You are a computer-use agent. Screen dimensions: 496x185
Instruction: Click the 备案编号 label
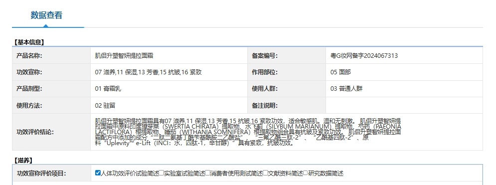tap(265, 56)
